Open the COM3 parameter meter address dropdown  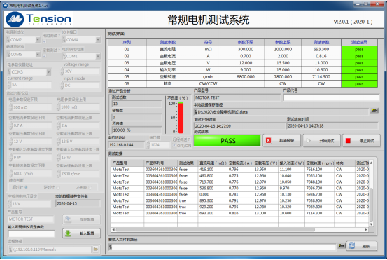pos(48,72)
